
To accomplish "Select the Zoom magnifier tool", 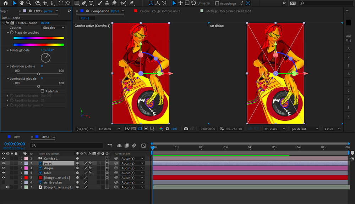I will coord(29,3).
